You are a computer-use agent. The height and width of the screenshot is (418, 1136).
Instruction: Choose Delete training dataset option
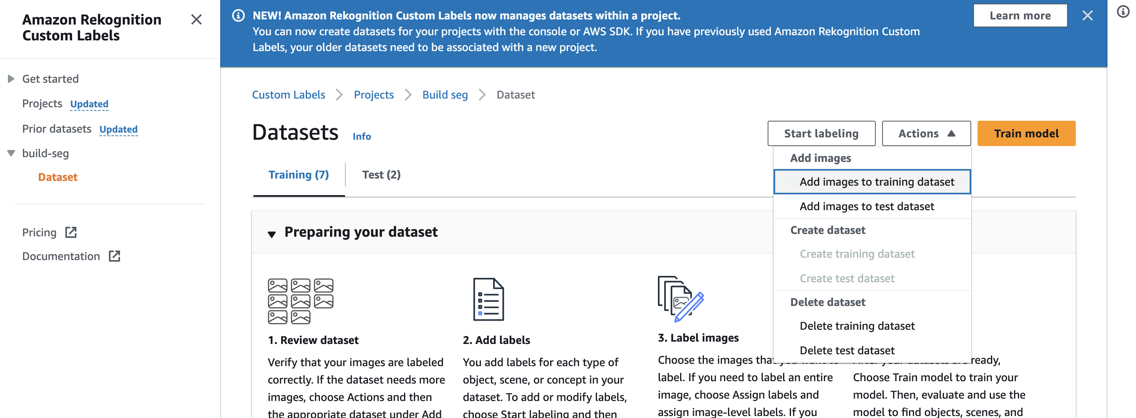[872, 326]
